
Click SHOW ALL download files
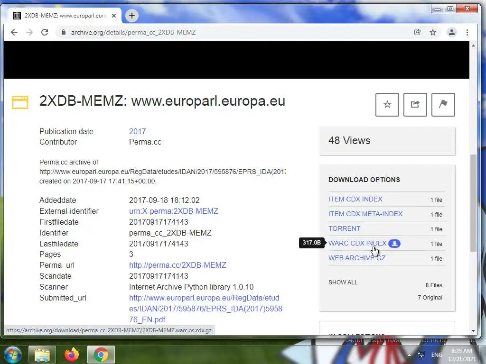point(343,282)
